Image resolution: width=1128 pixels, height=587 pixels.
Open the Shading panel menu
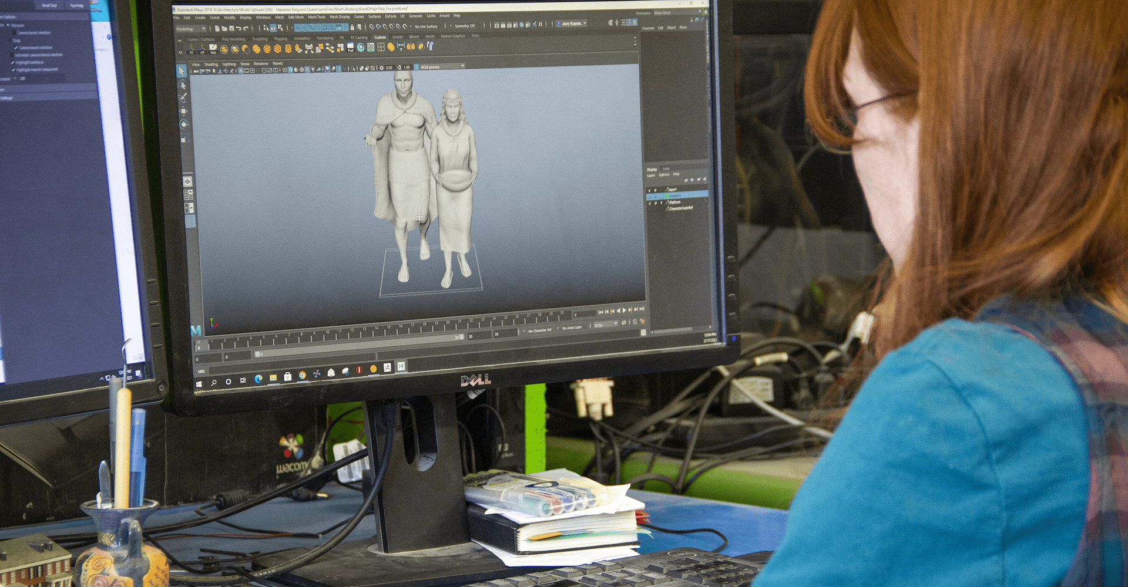point(211,64)
